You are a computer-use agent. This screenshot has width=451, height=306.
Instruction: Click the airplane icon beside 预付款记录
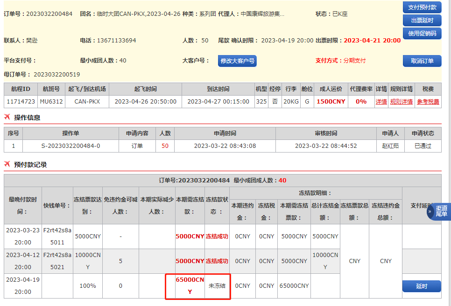point(7,164)
